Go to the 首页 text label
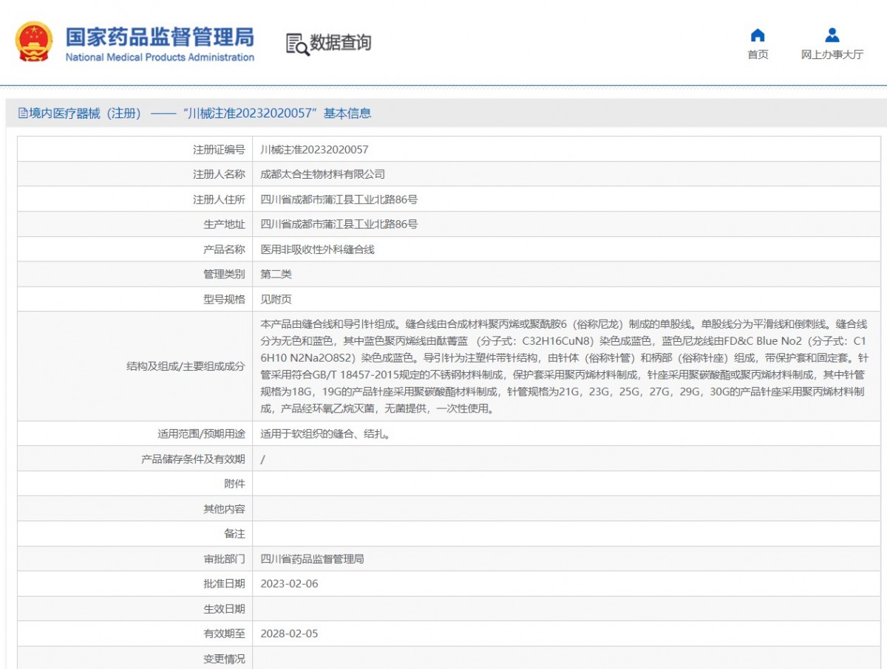Viewport: 887px width, 669px height. pos(758,55)
